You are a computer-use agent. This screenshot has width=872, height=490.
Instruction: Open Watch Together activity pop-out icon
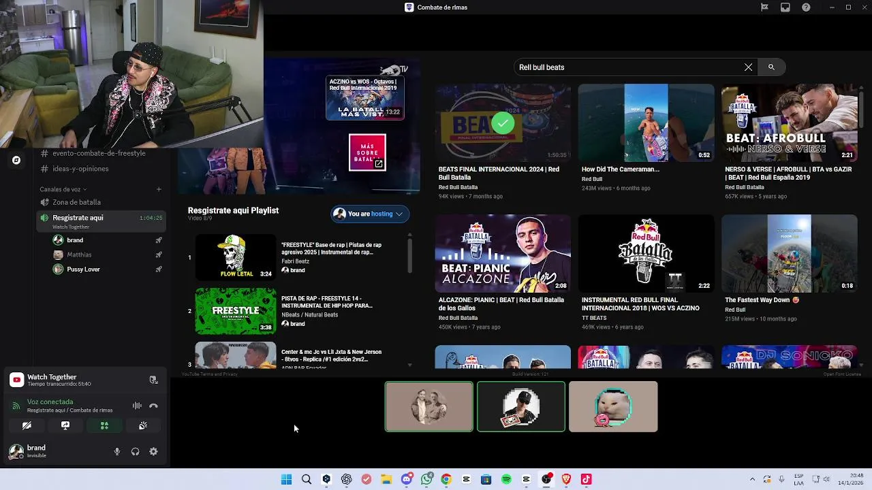(x=153, y=380)
